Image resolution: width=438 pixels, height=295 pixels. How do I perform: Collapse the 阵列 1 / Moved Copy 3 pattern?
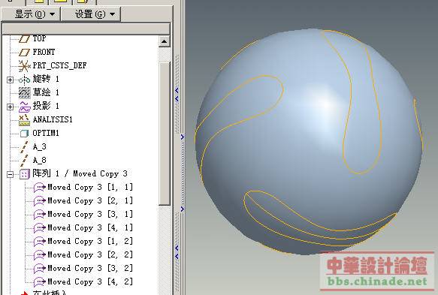pos(10,175)
